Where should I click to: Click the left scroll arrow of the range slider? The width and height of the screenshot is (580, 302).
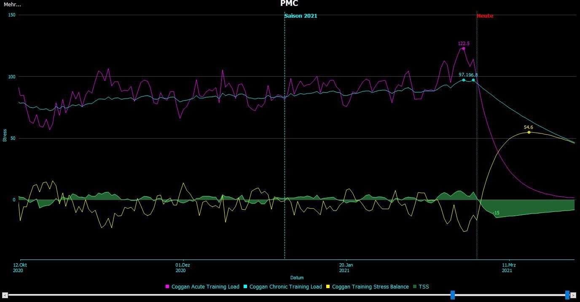coord(5,295)
